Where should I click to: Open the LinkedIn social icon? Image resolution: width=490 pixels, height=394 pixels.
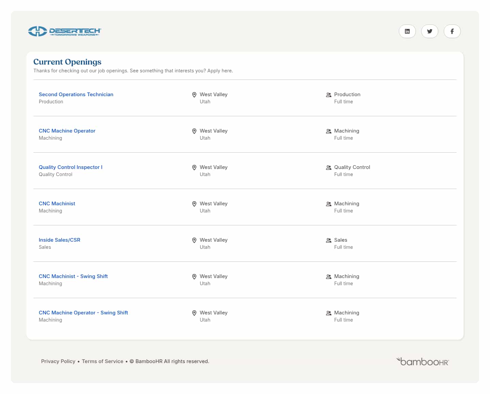point(407,31)
